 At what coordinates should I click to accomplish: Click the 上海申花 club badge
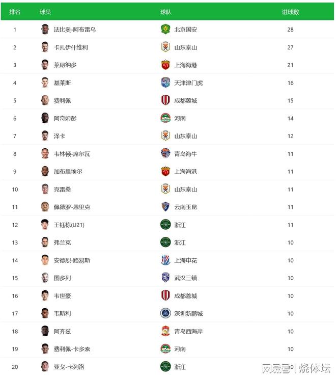coord(165,260)
